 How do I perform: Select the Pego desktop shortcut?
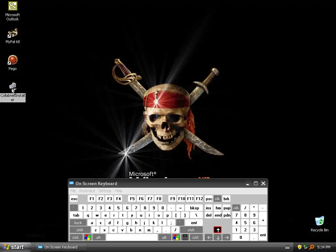[12, 63]
